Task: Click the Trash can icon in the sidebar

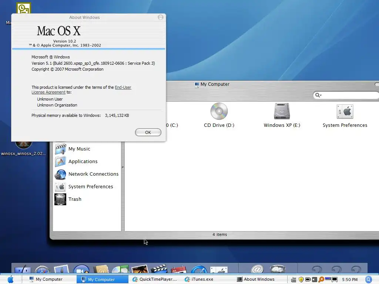Action: 60,199
